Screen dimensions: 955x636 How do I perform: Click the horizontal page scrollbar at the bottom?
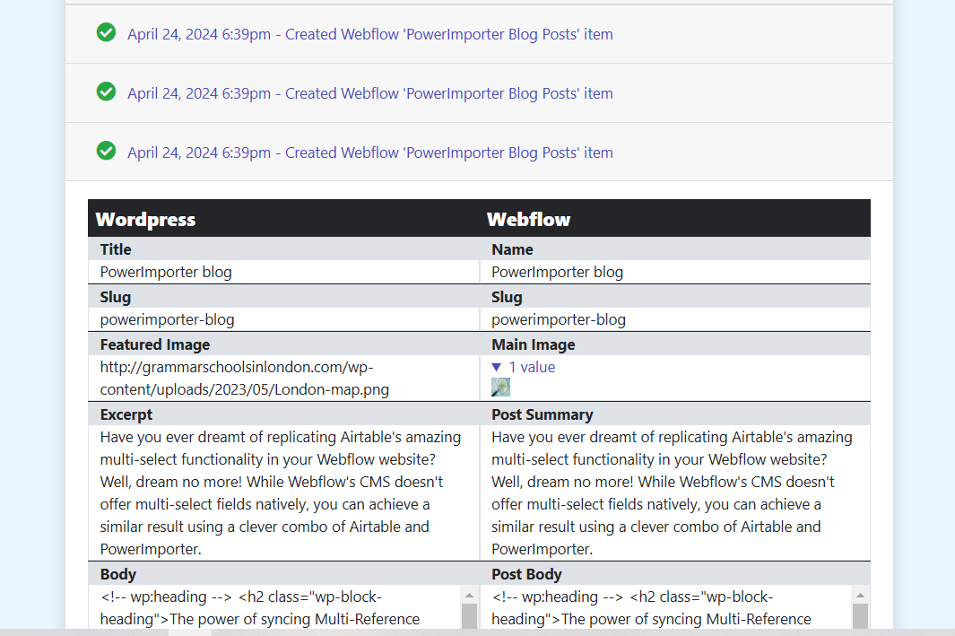(190, 632)
